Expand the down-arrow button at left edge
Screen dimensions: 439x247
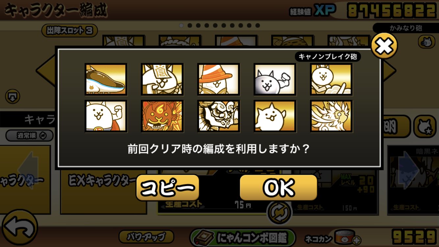(13, 97)
